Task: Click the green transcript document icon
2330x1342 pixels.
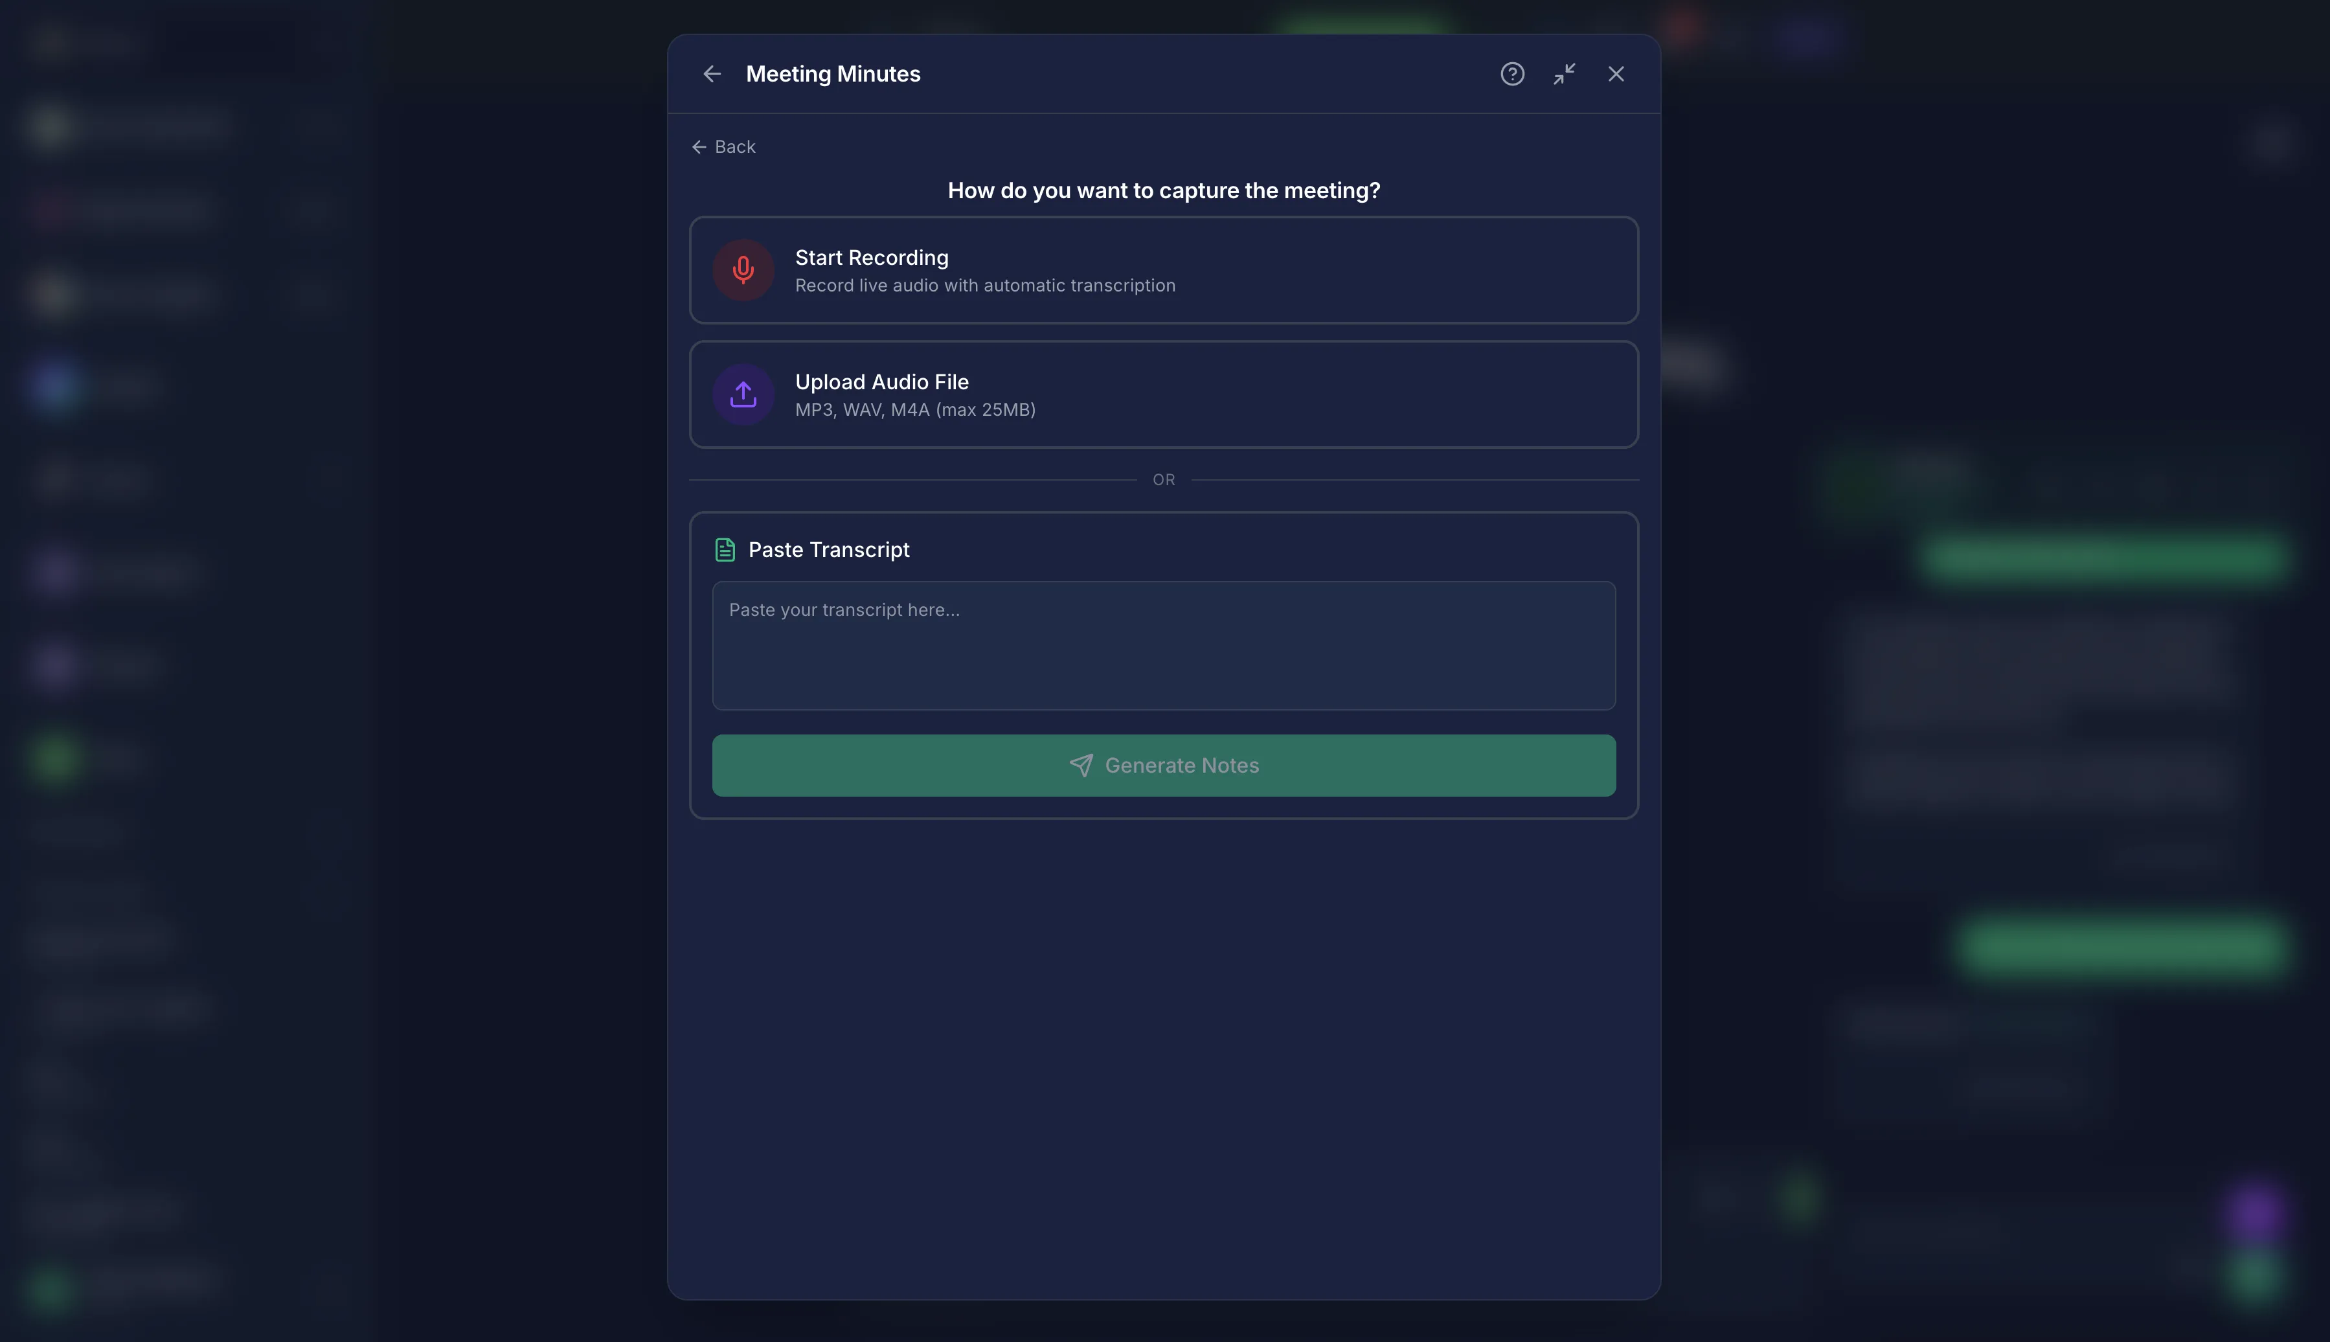Action: coord(725,551)
